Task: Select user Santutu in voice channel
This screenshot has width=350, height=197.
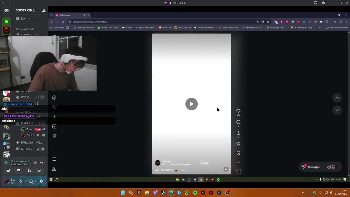Action: [33, 135]
